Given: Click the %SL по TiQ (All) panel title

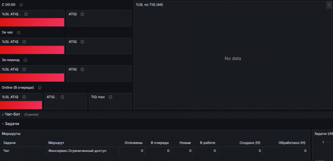Looking at the screenshot, I should coord(150,5).
